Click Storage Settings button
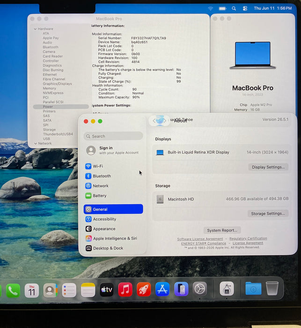This screenshot has height=328, width=301. coord(268,214)
